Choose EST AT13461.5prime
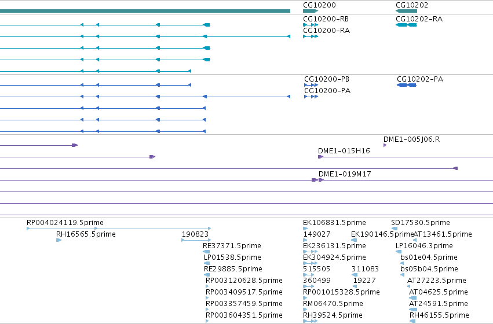 point(443,234)
